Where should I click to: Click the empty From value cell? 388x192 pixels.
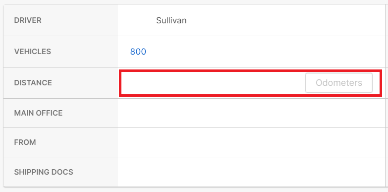pyautogui.click(x=251, y=142)
